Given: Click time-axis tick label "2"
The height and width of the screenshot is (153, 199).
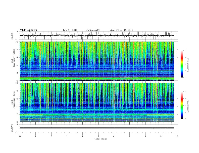Looking at the screenshot, I should [x=51, y=136].
